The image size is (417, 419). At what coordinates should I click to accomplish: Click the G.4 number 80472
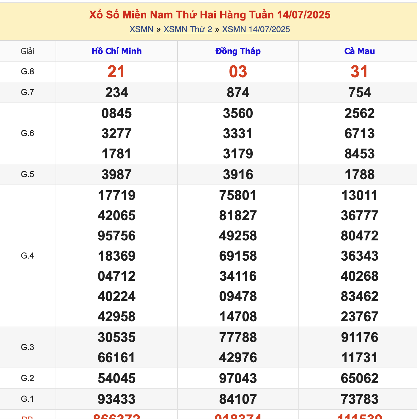point(360,236)
